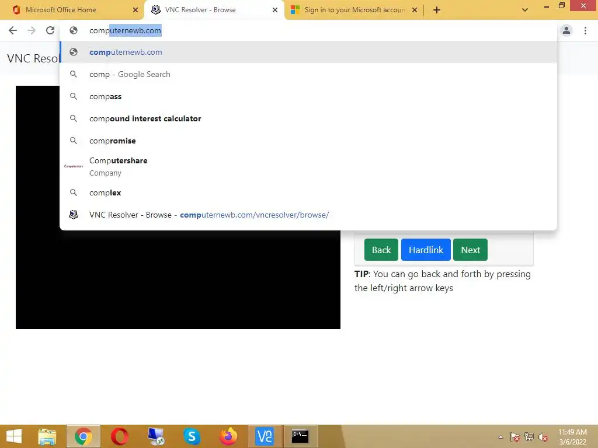Close the Microsoft Office Home tab

[135, 10]
